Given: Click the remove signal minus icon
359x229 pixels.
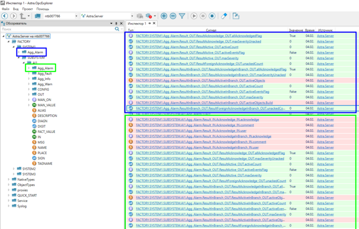Looking at the screenshot, I should [x=173, y=16].
